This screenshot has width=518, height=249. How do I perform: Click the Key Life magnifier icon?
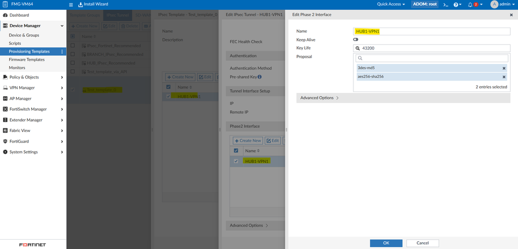click(x=358, y=48)
